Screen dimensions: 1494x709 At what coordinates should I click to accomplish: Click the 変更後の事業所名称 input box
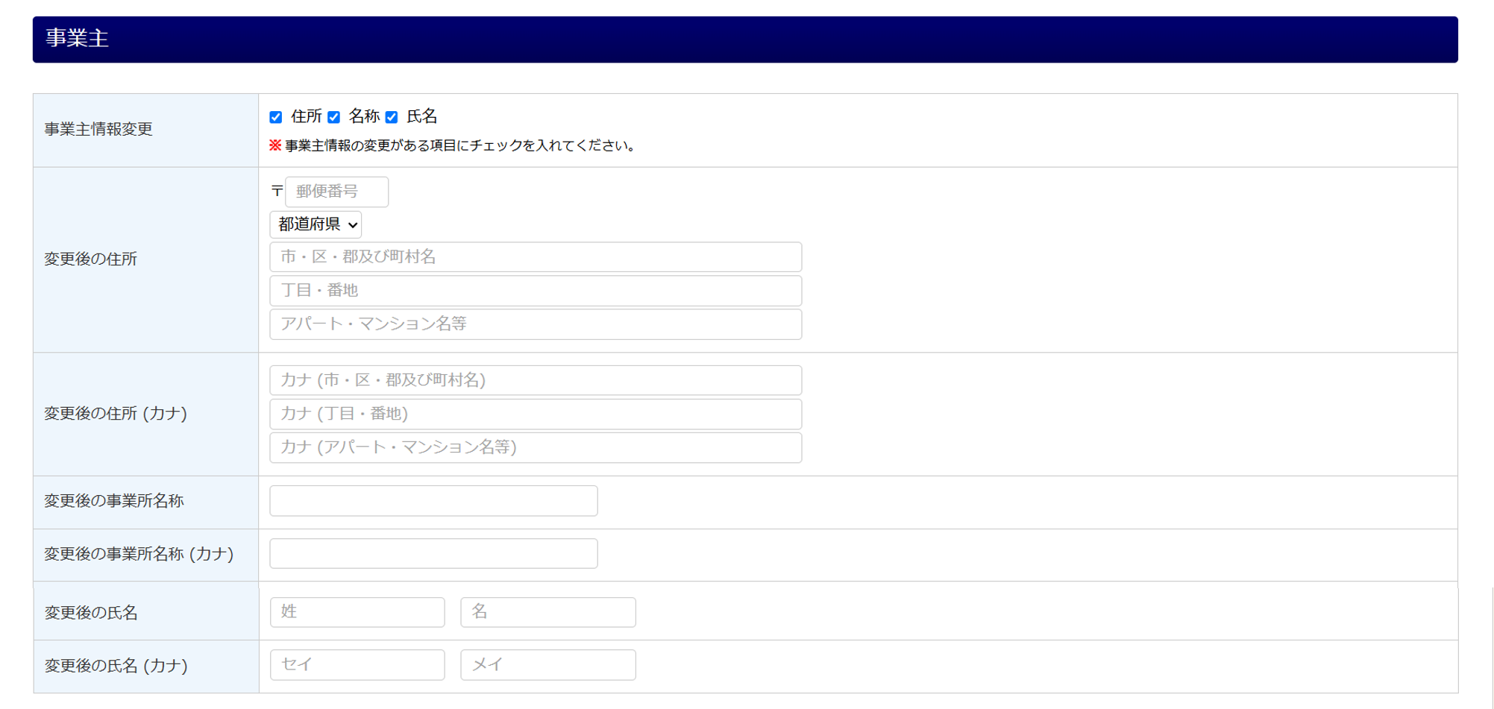[x=433, y=501]
